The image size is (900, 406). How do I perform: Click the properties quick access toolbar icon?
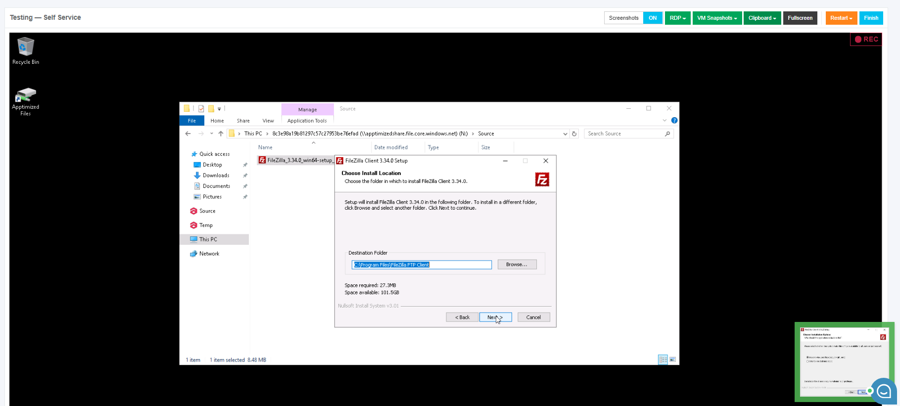tap(201, 109)
